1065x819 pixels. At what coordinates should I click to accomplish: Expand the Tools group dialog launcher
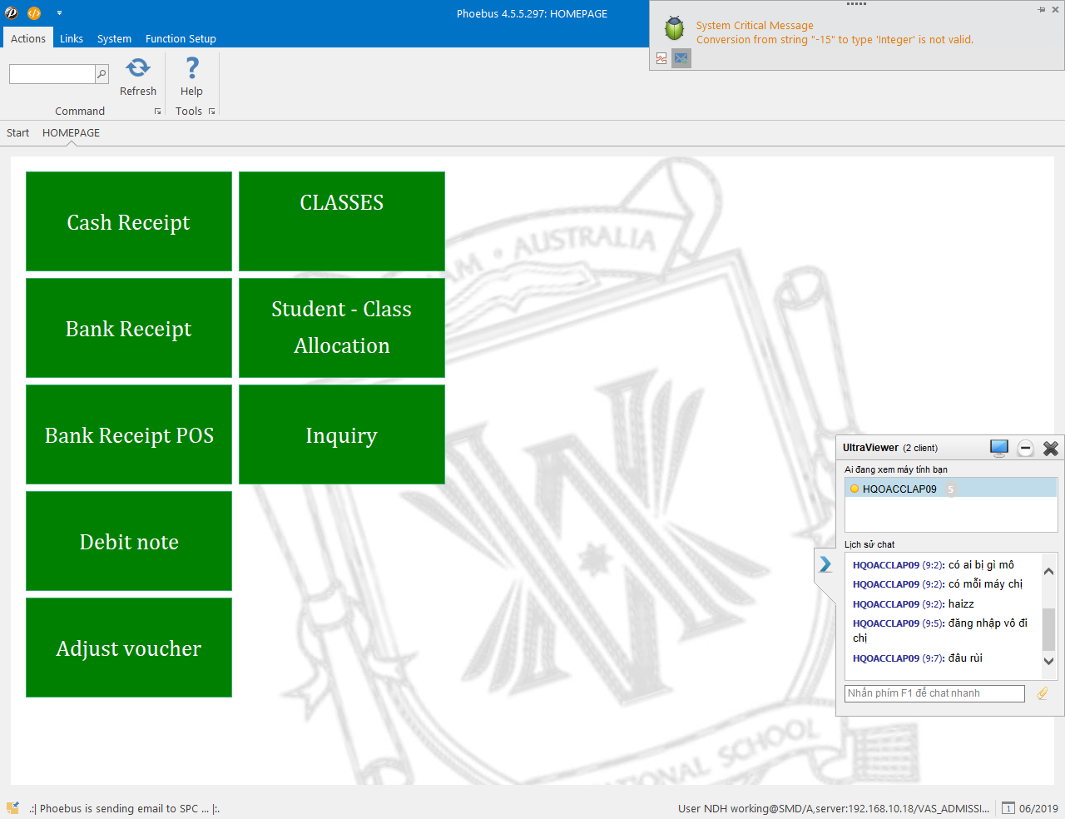tap(212, 112)
